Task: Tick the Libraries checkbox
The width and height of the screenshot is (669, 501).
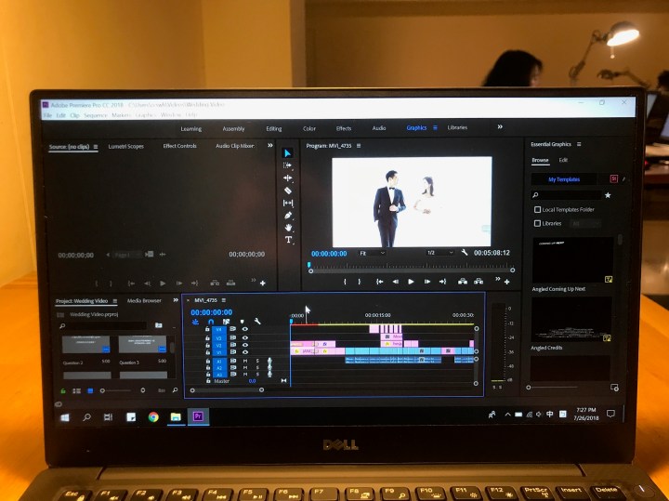Action: click(537, 223)
